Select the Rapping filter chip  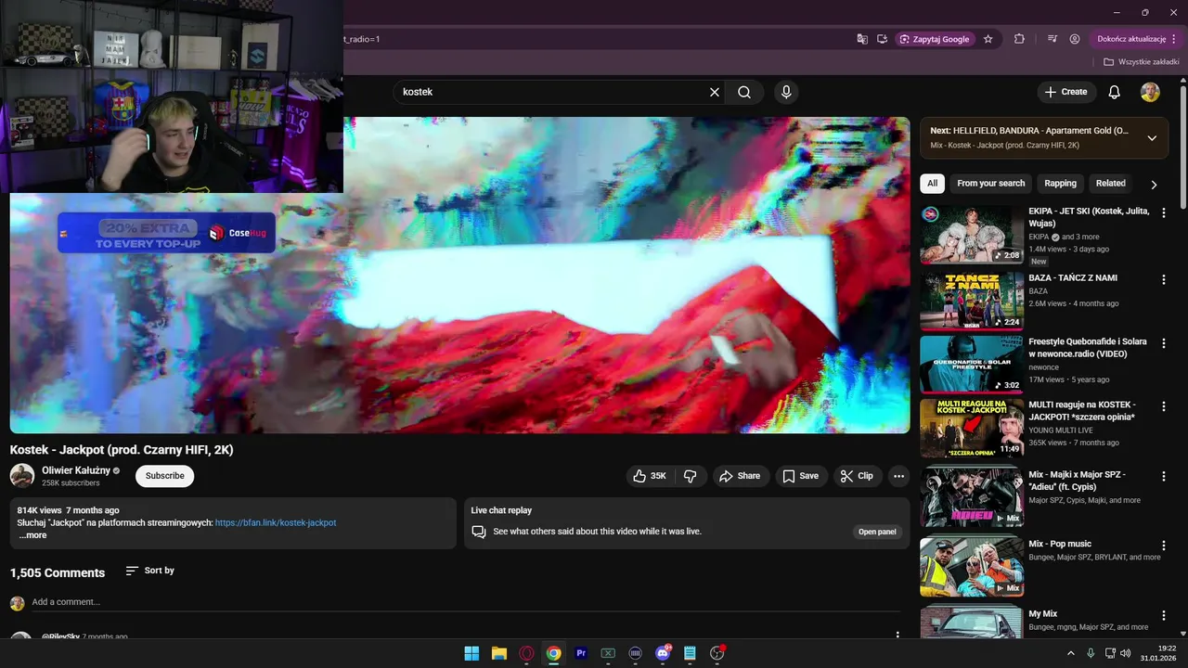coord(1060,184)
